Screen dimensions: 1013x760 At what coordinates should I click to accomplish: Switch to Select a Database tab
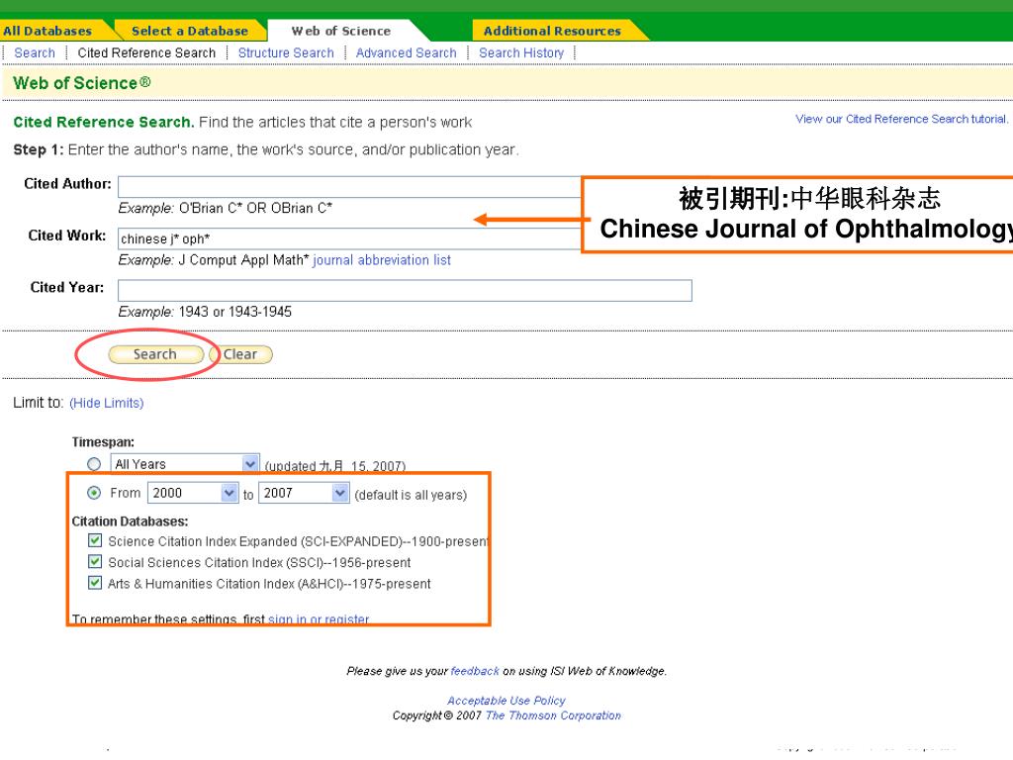click(189, 31)
